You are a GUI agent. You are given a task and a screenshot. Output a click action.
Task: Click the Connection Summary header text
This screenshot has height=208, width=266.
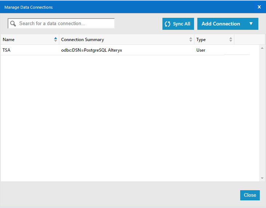[82, 40]
